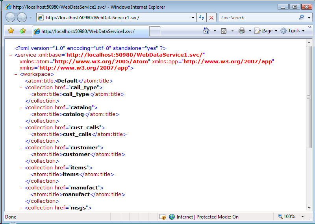315x224 pixels.
Task: Click the RSS Feeds icon
Action: point(224,31)
